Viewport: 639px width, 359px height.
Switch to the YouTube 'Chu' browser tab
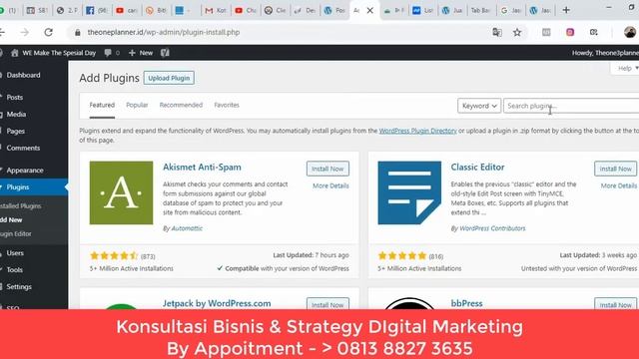[x=246, y=11]
